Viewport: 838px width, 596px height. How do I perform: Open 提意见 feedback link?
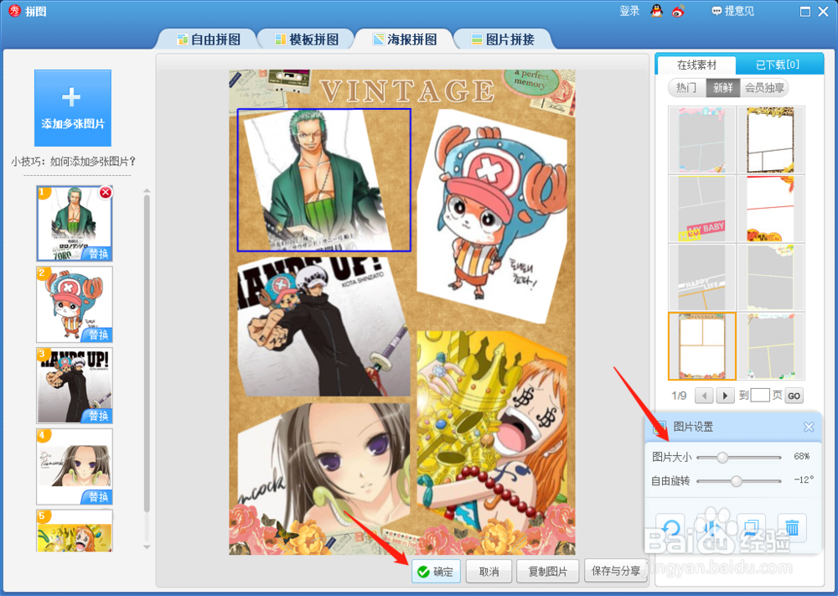(x=732, y=11)
